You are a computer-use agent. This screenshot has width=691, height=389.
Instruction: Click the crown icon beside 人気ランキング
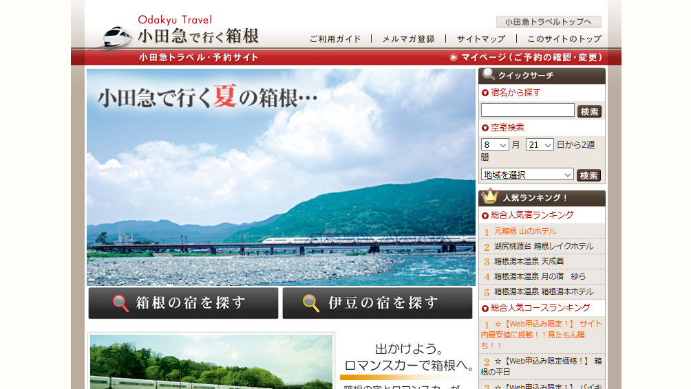click(x=489, y=197)
